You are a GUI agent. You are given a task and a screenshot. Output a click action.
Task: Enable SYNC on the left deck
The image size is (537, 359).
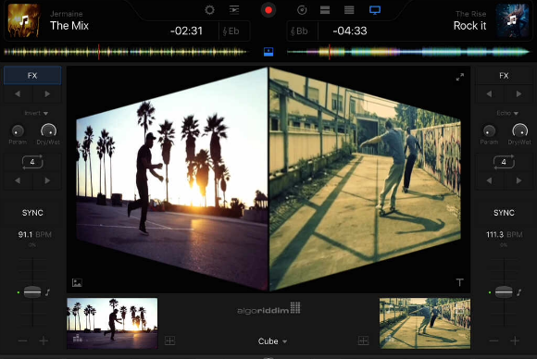click(32, 213)
